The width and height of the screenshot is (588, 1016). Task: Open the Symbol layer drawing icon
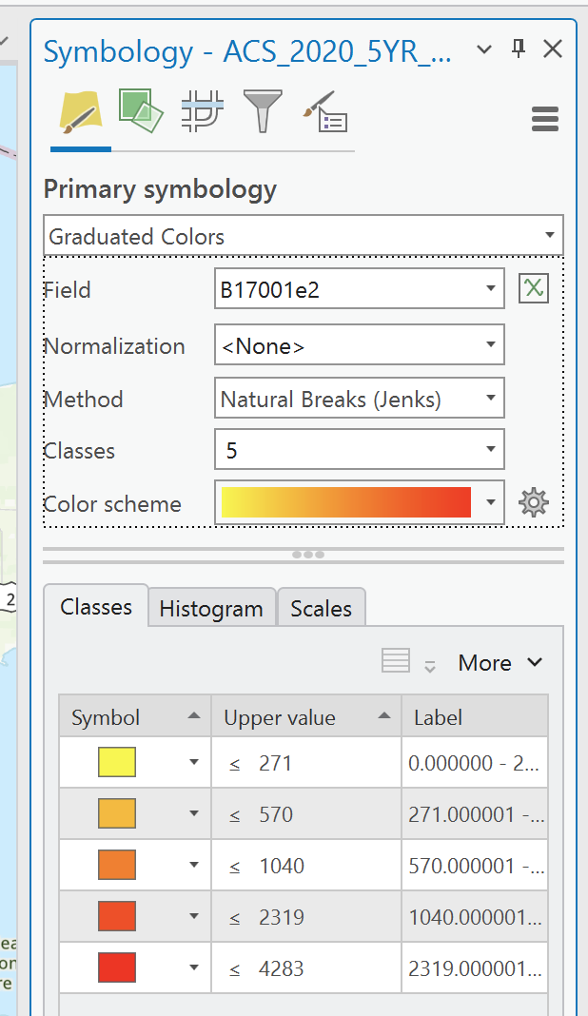201,111
